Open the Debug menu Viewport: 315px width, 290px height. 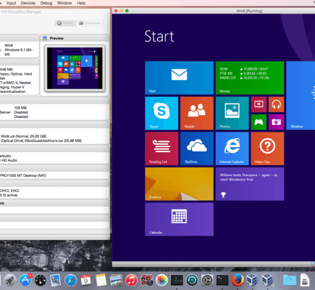[46, 3]
